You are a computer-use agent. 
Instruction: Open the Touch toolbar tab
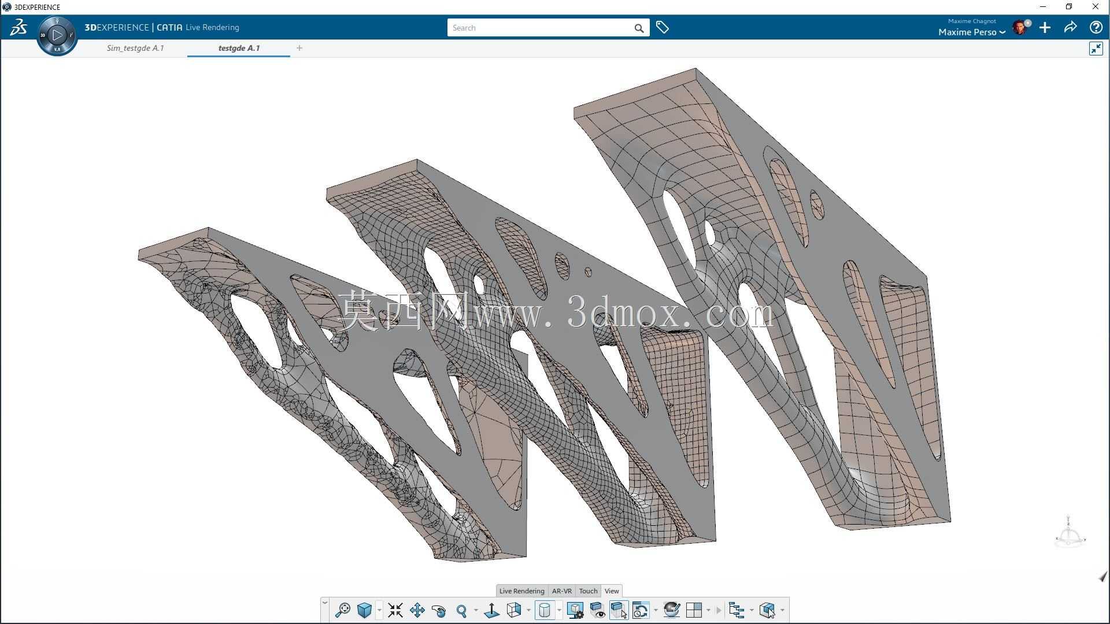click(x=588, y=590)
